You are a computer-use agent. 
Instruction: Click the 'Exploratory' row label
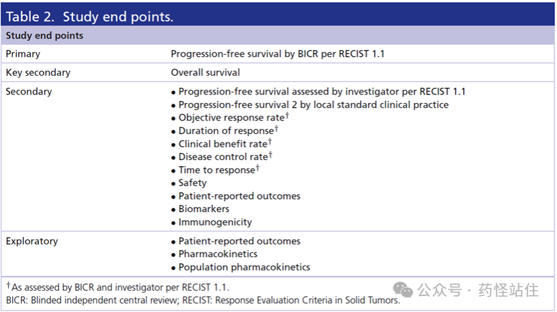[x=32, y=241]
